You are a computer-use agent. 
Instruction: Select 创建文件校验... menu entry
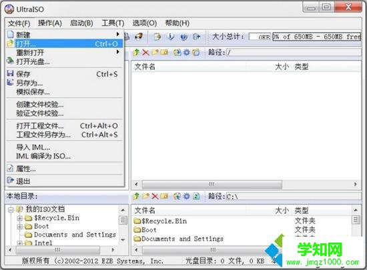point(65,104)
